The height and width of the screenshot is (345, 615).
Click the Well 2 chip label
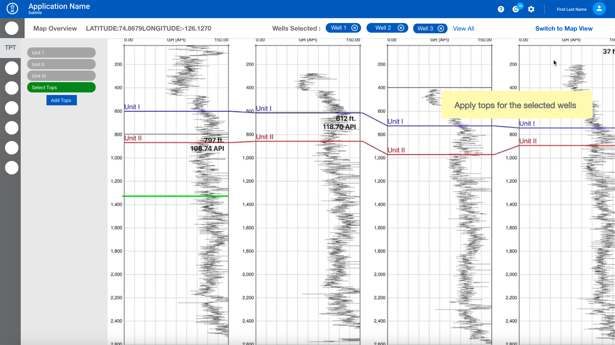(x=383, y=28)
